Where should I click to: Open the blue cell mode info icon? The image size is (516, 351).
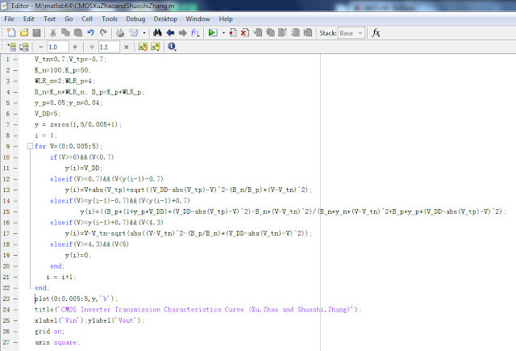pyautogui.click(x=172, y=47)
